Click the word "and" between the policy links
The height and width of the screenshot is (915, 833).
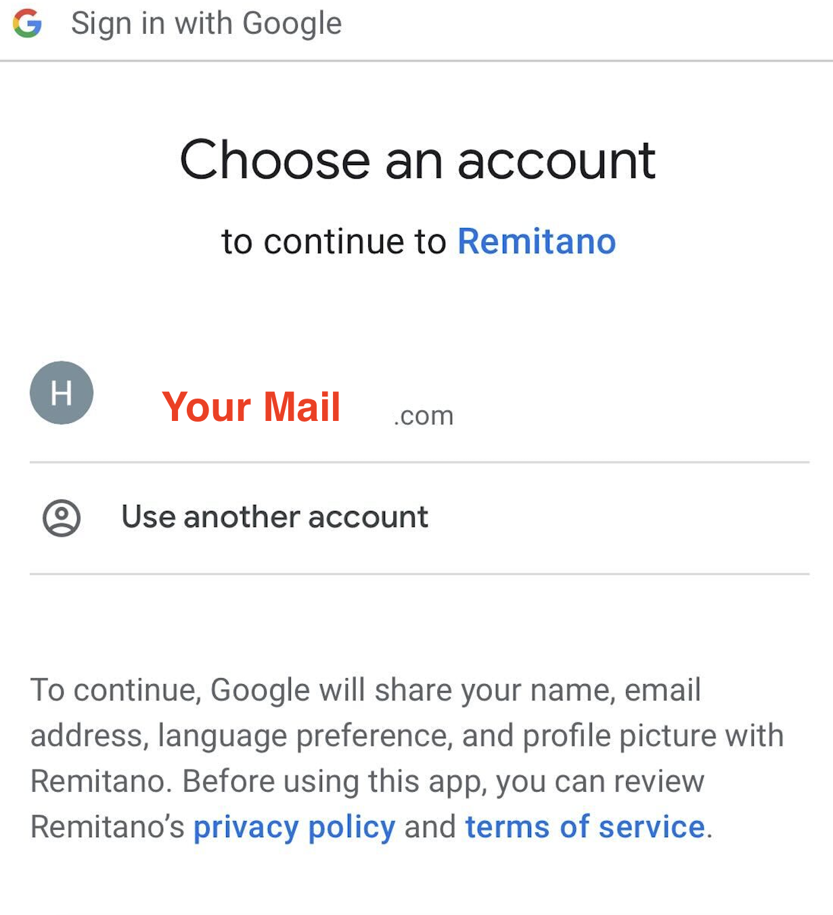click(x=430, y=827)
